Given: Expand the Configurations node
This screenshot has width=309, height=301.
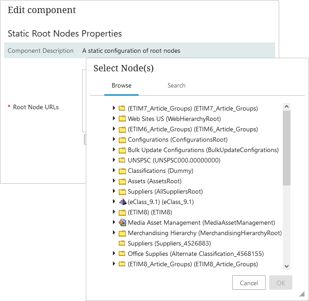Looking at the screenshot, I should tap(114, 139).
